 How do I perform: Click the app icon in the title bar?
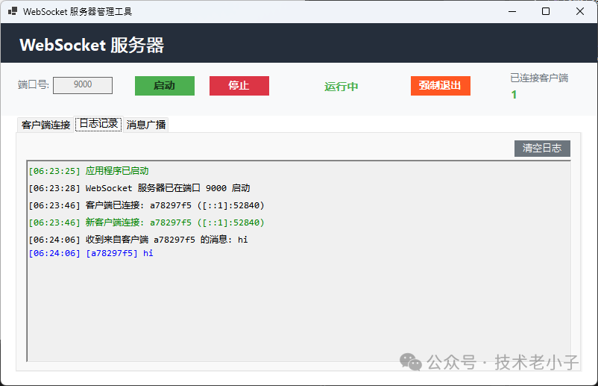[x=12, y=11]
